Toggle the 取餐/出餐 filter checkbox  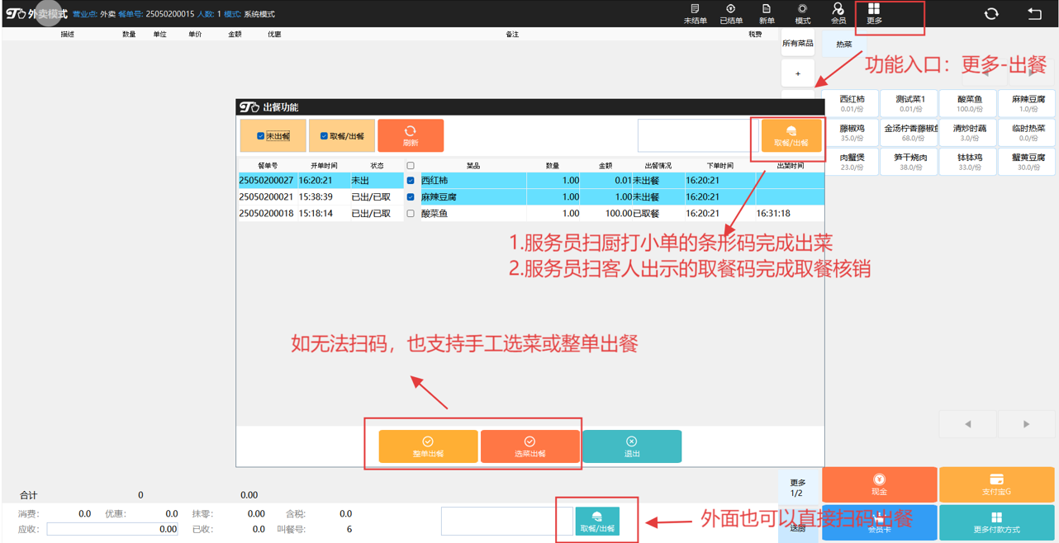(x=324, y=136)
